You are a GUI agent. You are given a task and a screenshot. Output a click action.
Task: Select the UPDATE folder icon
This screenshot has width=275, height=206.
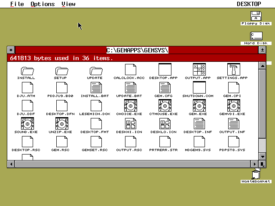tap(96, 71)
